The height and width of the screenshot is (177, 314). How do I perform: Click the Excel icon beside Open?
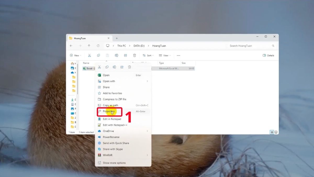pyautogui.click(x=99, y=75)
